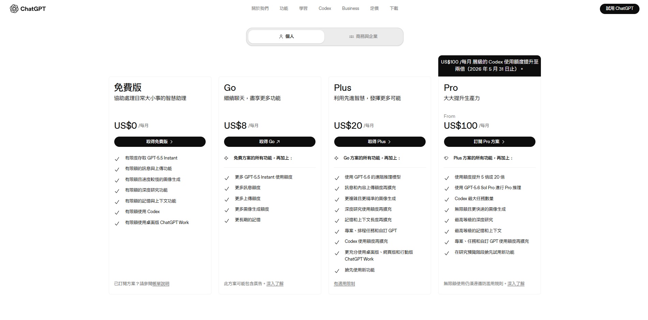
Task: Click the text 在研究預覽階段搶先試用新功能
Action: [485, 252]
